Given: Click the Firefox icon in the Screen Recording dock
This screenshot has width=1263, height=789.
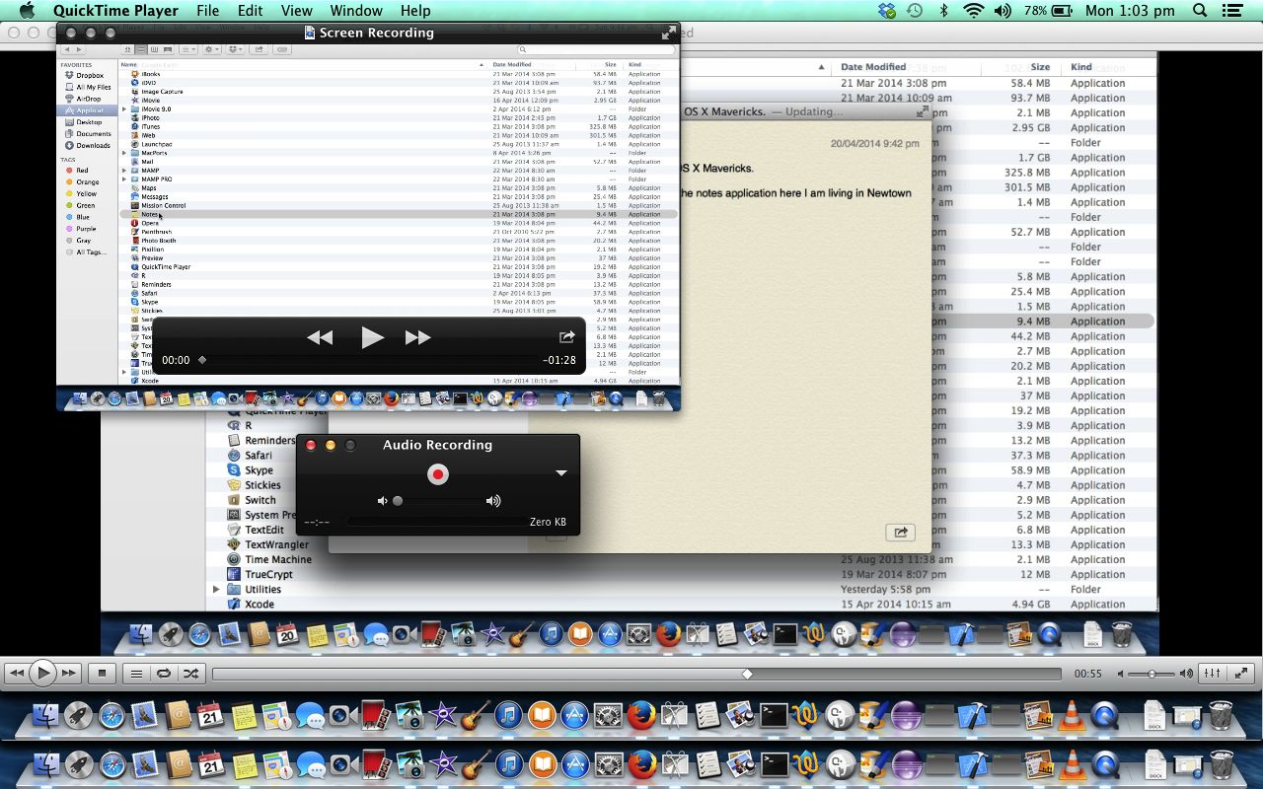Looking at the screenshot, I should [x=391, y=398].
